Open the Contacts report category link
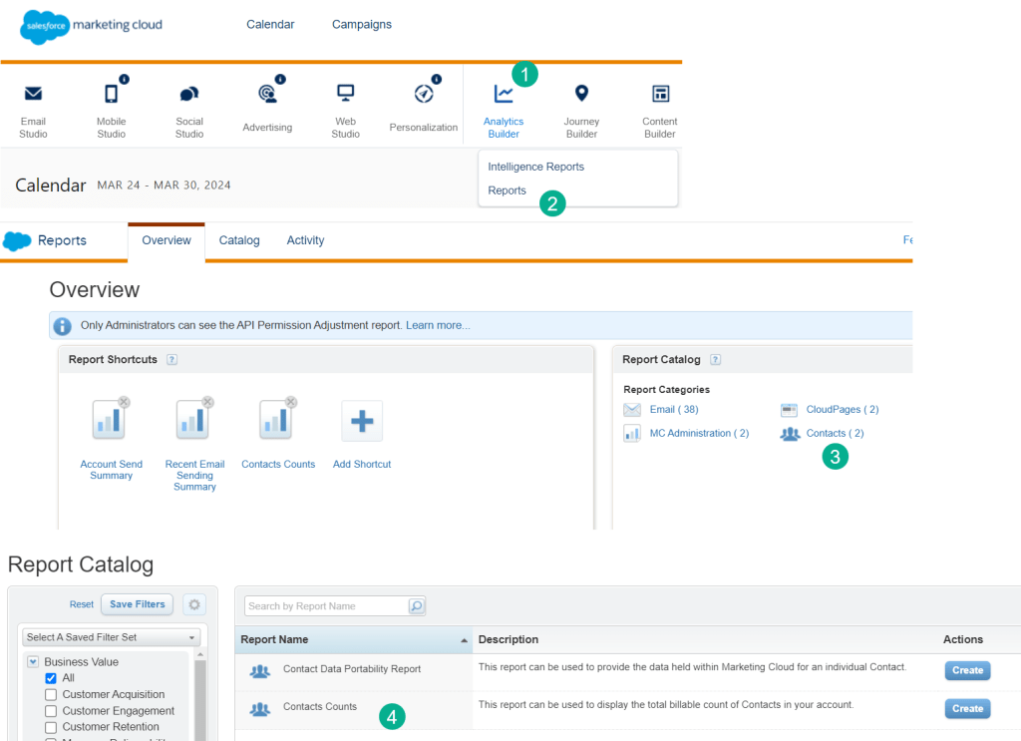Image resolution: width=1021 pixels, height=741 pixels. (835, 433)
